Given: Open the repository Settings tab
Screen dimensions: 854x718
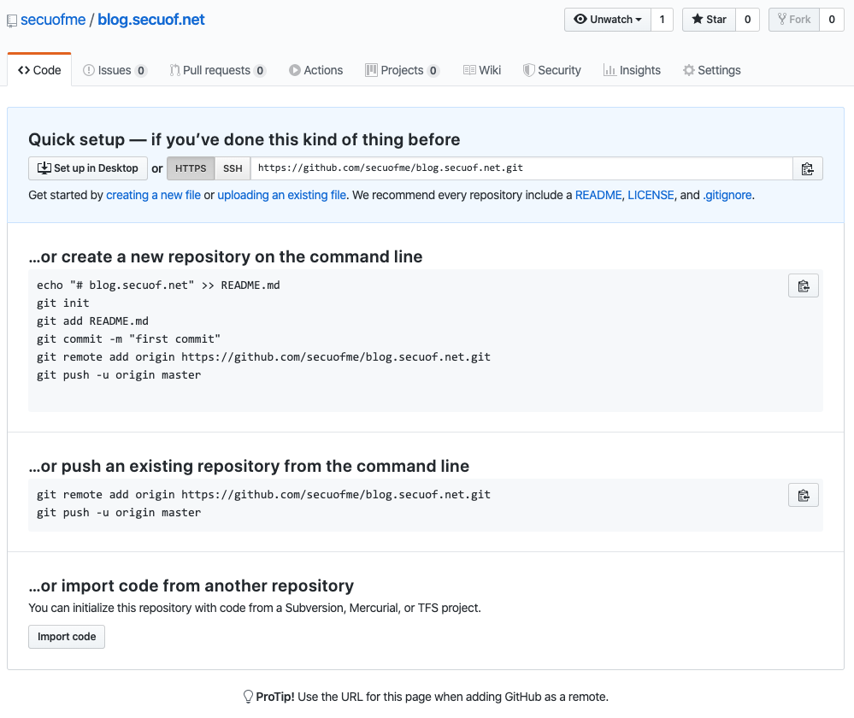Looking at the screenshot, I should tap(712, 70).
